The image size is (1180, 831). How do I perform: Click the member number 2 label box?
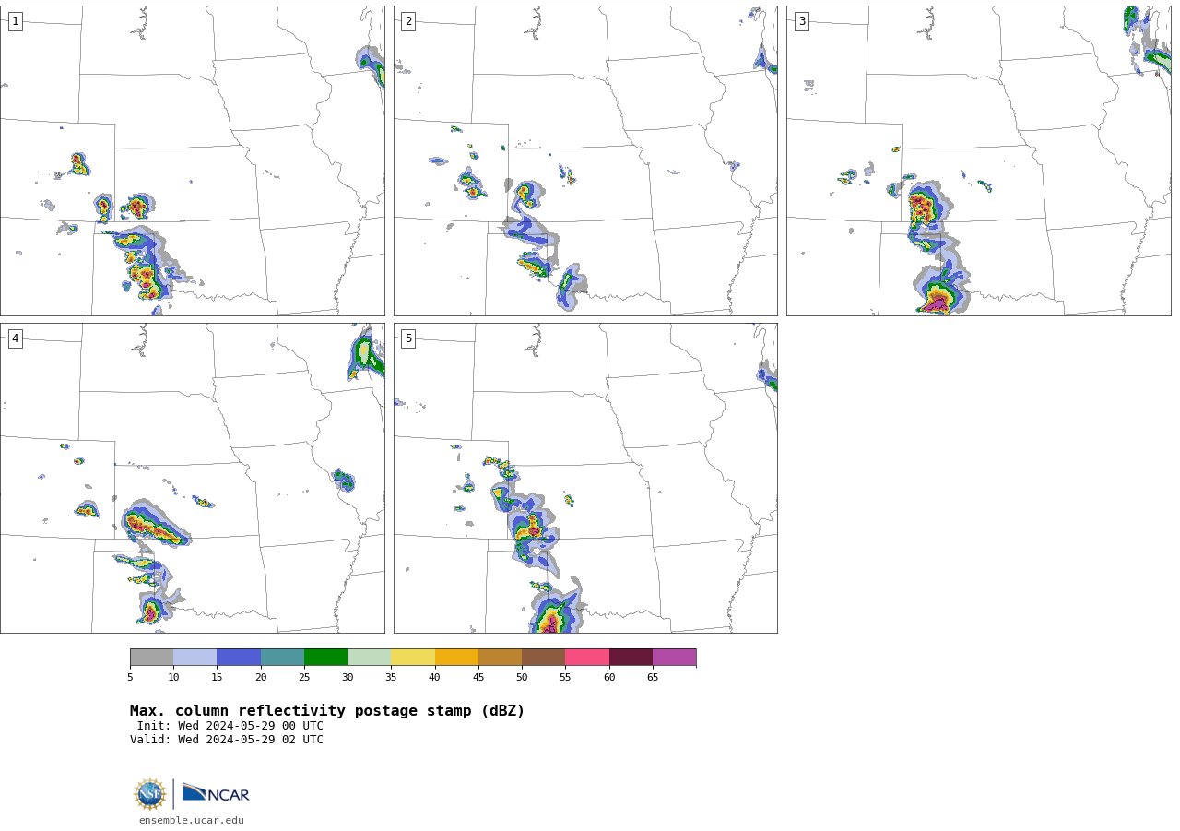coord(408,21)
